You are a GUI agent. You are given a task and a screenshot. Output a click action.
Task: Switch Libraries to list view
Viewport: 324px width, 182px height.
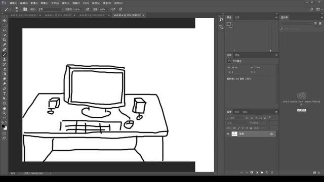click(320, 24)
